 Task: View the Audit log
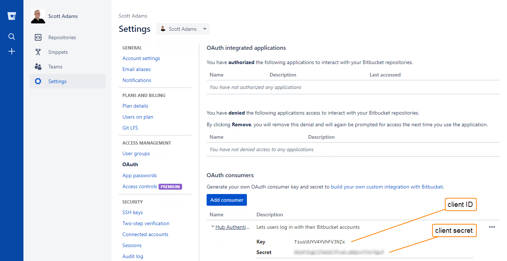[x=133, y=256]
